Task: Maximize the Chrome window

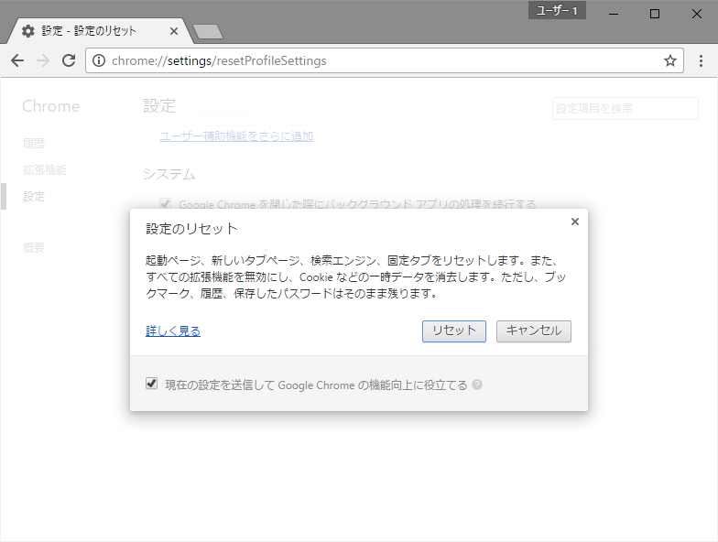Action: 655,14
